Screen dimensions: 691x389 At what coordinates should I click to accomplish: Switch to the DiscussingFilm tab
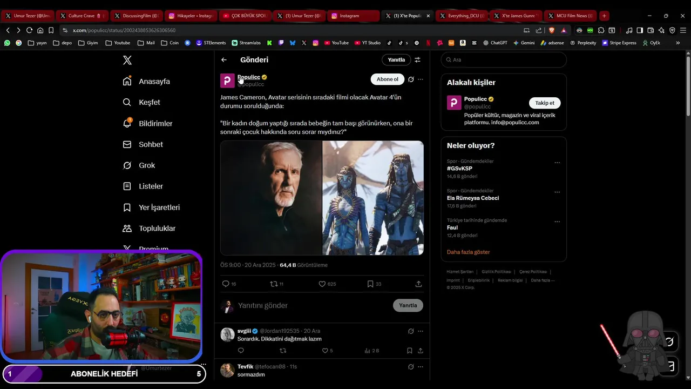[136, 16]
